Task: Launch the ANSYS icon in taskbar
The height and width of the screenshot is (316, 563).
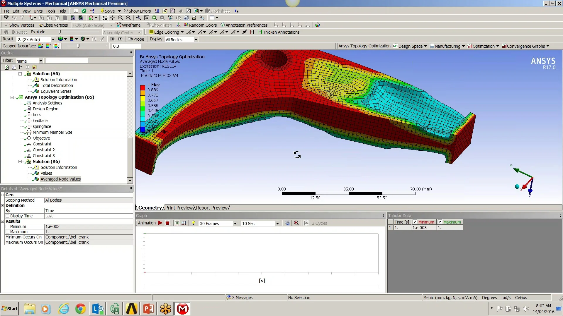Action: coord(132,309)
